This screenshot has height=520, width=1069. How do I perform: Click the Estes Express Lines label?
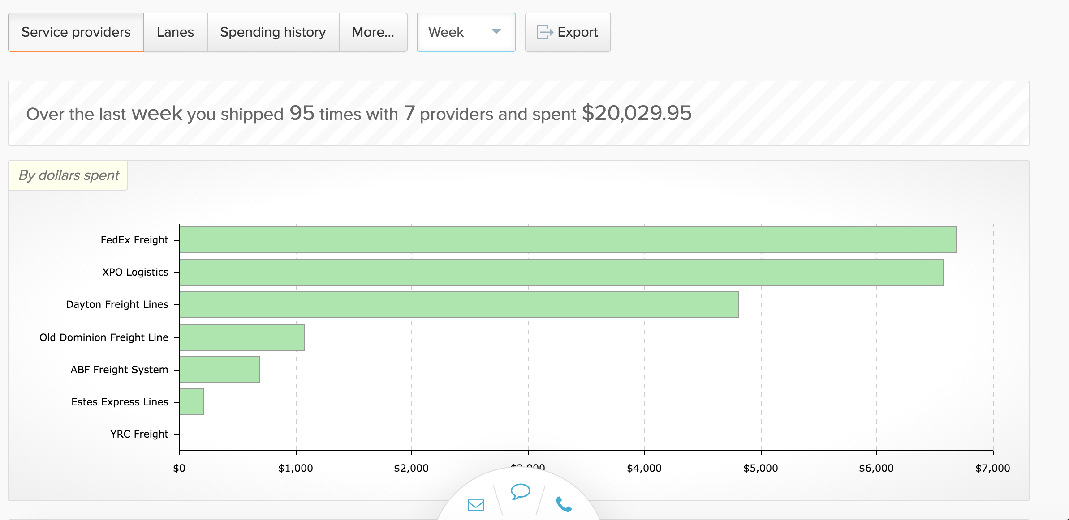pyautogui.click(x=120, y=402)
